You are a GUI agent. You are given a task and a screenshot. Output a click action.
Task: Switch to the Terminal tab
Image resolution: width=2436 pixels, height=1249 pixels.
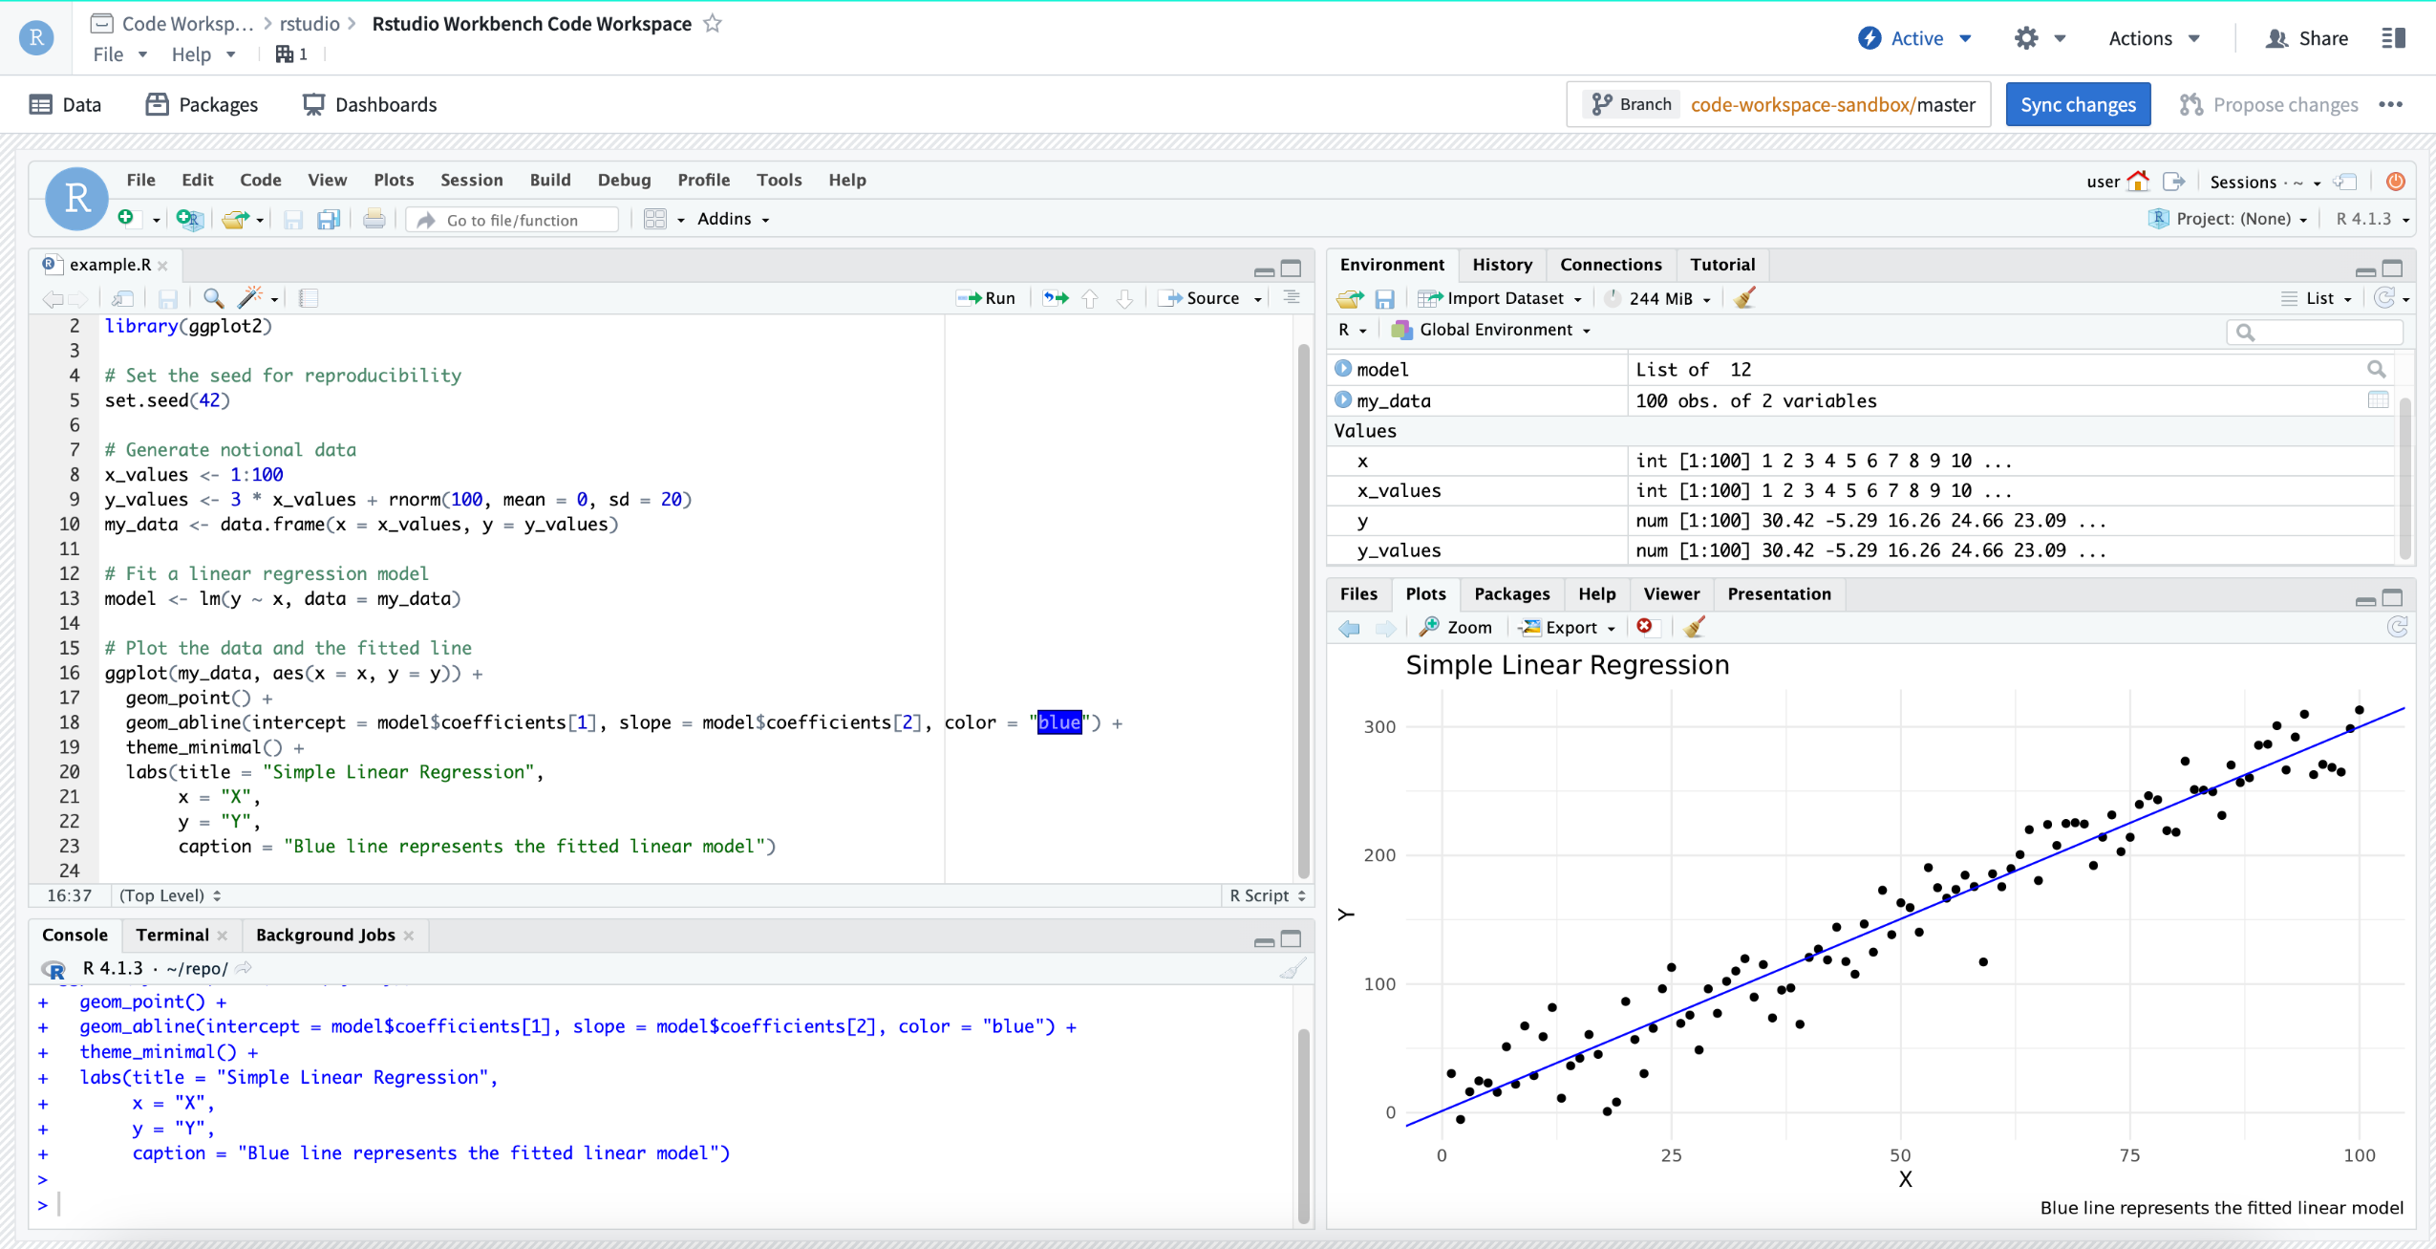click(172, 935)
